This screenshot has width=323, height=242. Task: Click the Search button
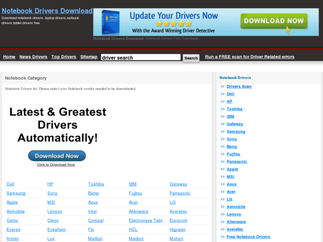coord(191,58)
